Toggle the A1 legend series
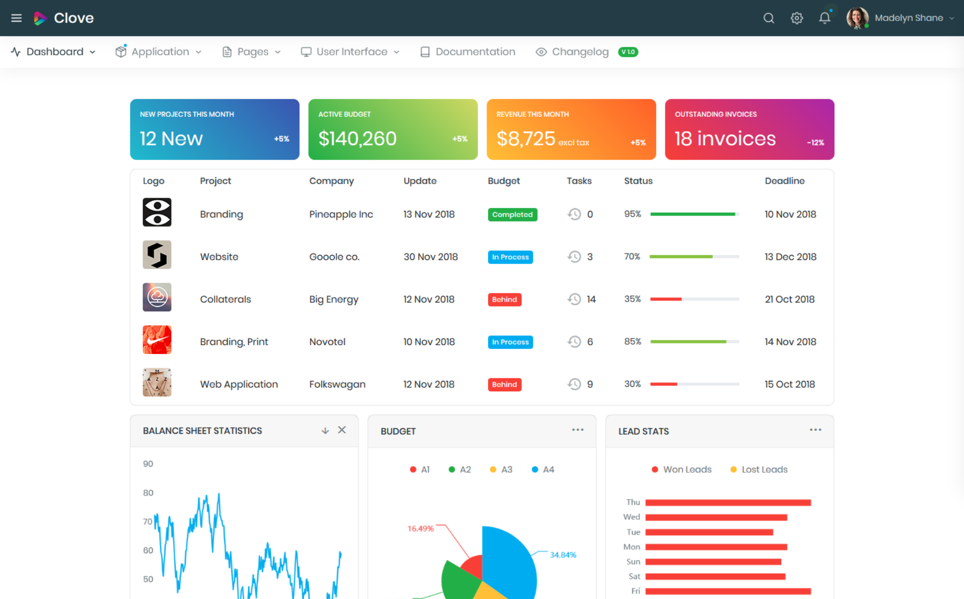Image resolution: width=964 pixels, height=599 pixels. coord(420,470)
